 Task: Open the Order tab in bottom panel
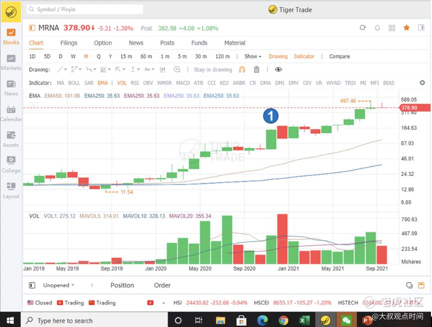click(162, 285)
